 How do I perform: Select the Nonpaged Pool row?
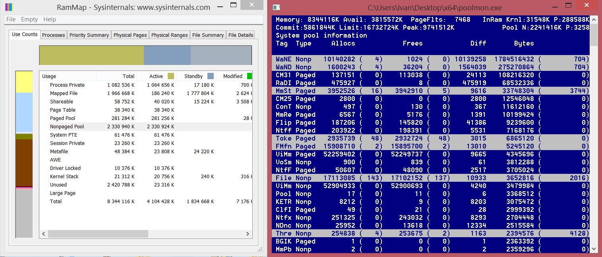[67, 127]
